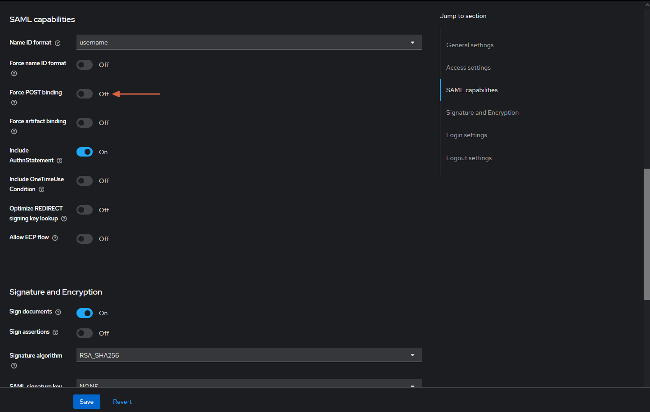
Task: Open help icon beside Allow ECP flow
Action: (55, 238)
